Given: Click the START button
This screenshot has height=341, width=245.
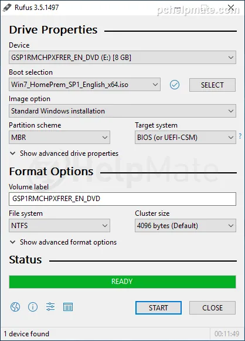Looking at the screenshot, I should (158, 307).
